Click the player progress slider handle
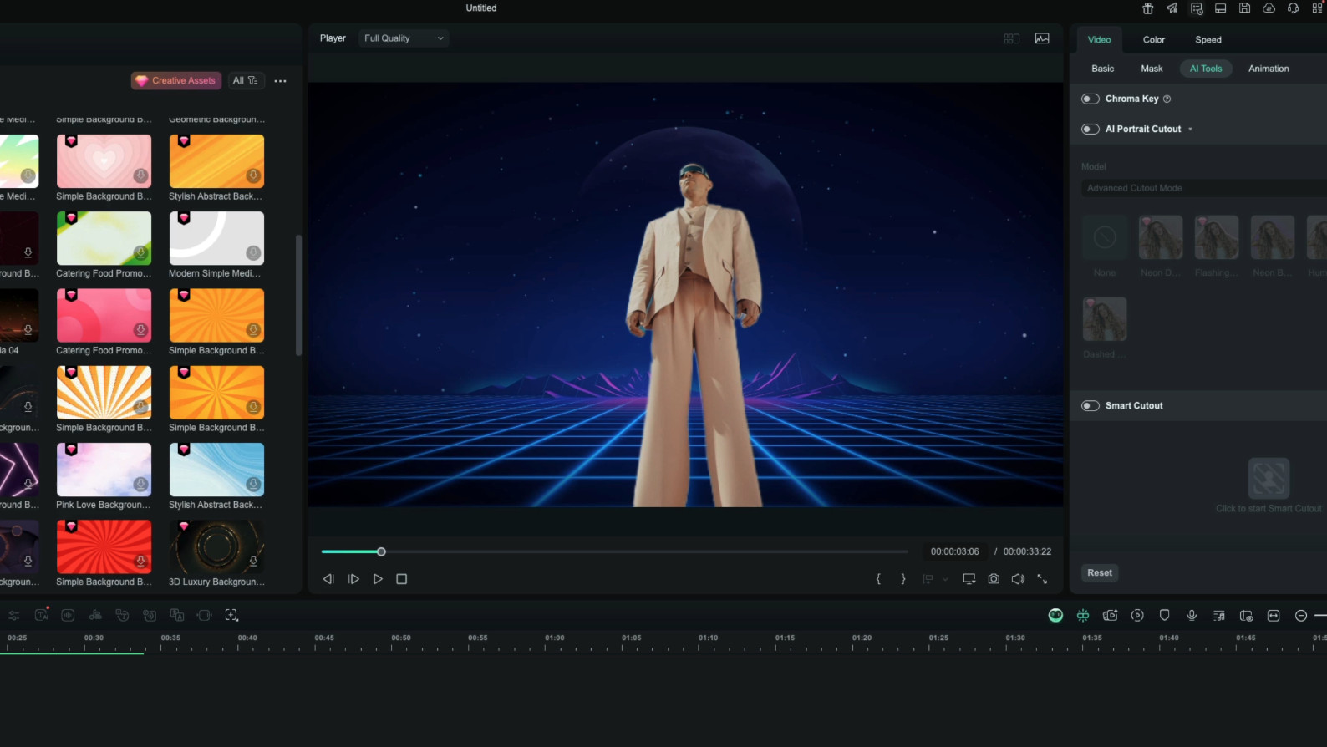The width and height of the screenshot is (1327, 747). [381, 551]
